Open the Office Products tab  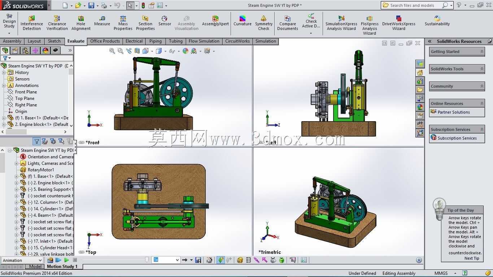click(105, 41)
